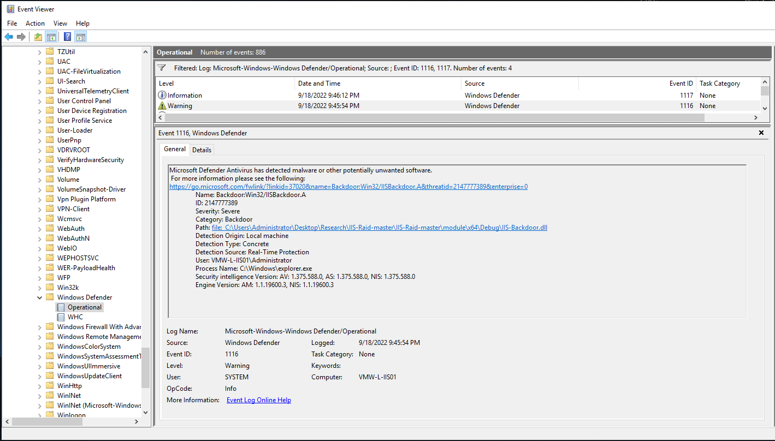Switch to the General tab
Screen dimensions: 775x441
tap(175, 149)
